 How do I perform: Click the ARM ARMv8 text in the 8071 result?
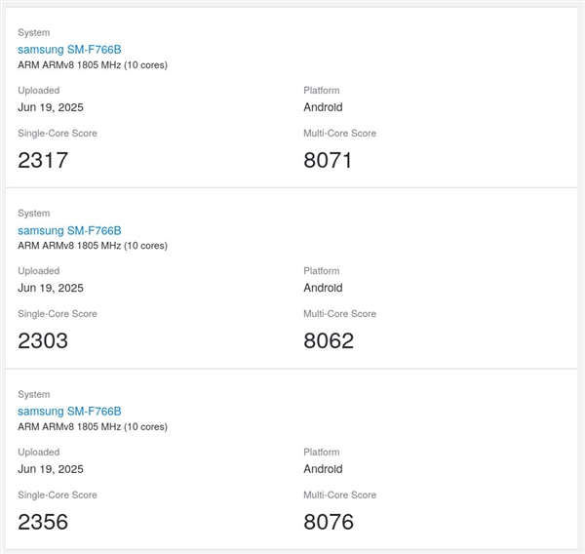point(92,65)
